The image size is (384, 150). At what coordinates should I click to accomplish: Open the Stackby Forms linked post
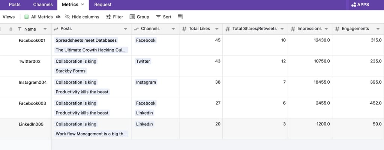click(x=70, y=71)
